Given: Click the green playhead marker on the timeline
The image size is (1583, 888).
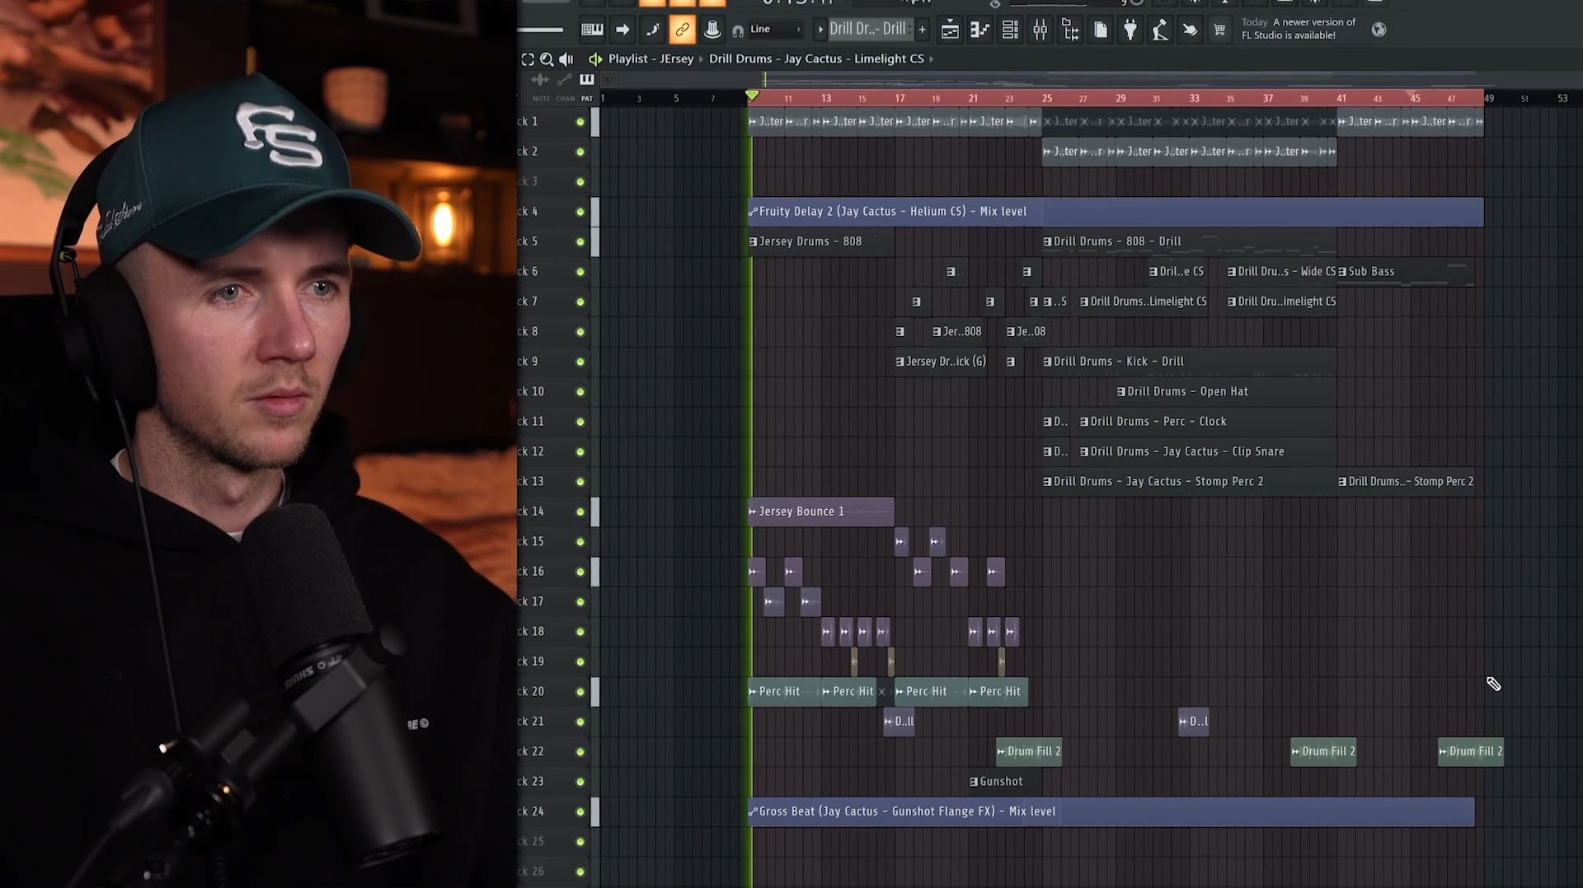Looking at the screenshot, I should point(752,96).
